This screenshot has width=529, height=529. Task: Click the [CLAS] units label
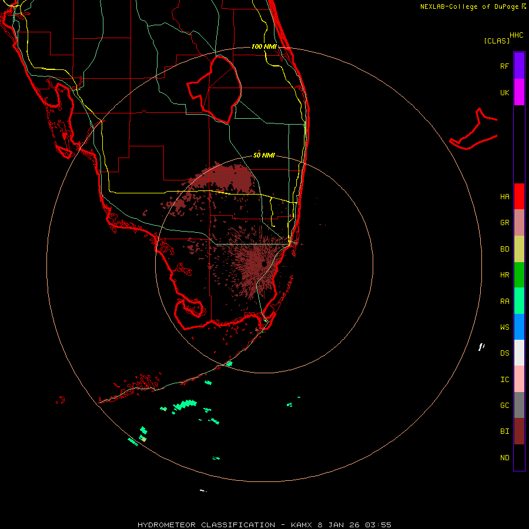[497, 41]
